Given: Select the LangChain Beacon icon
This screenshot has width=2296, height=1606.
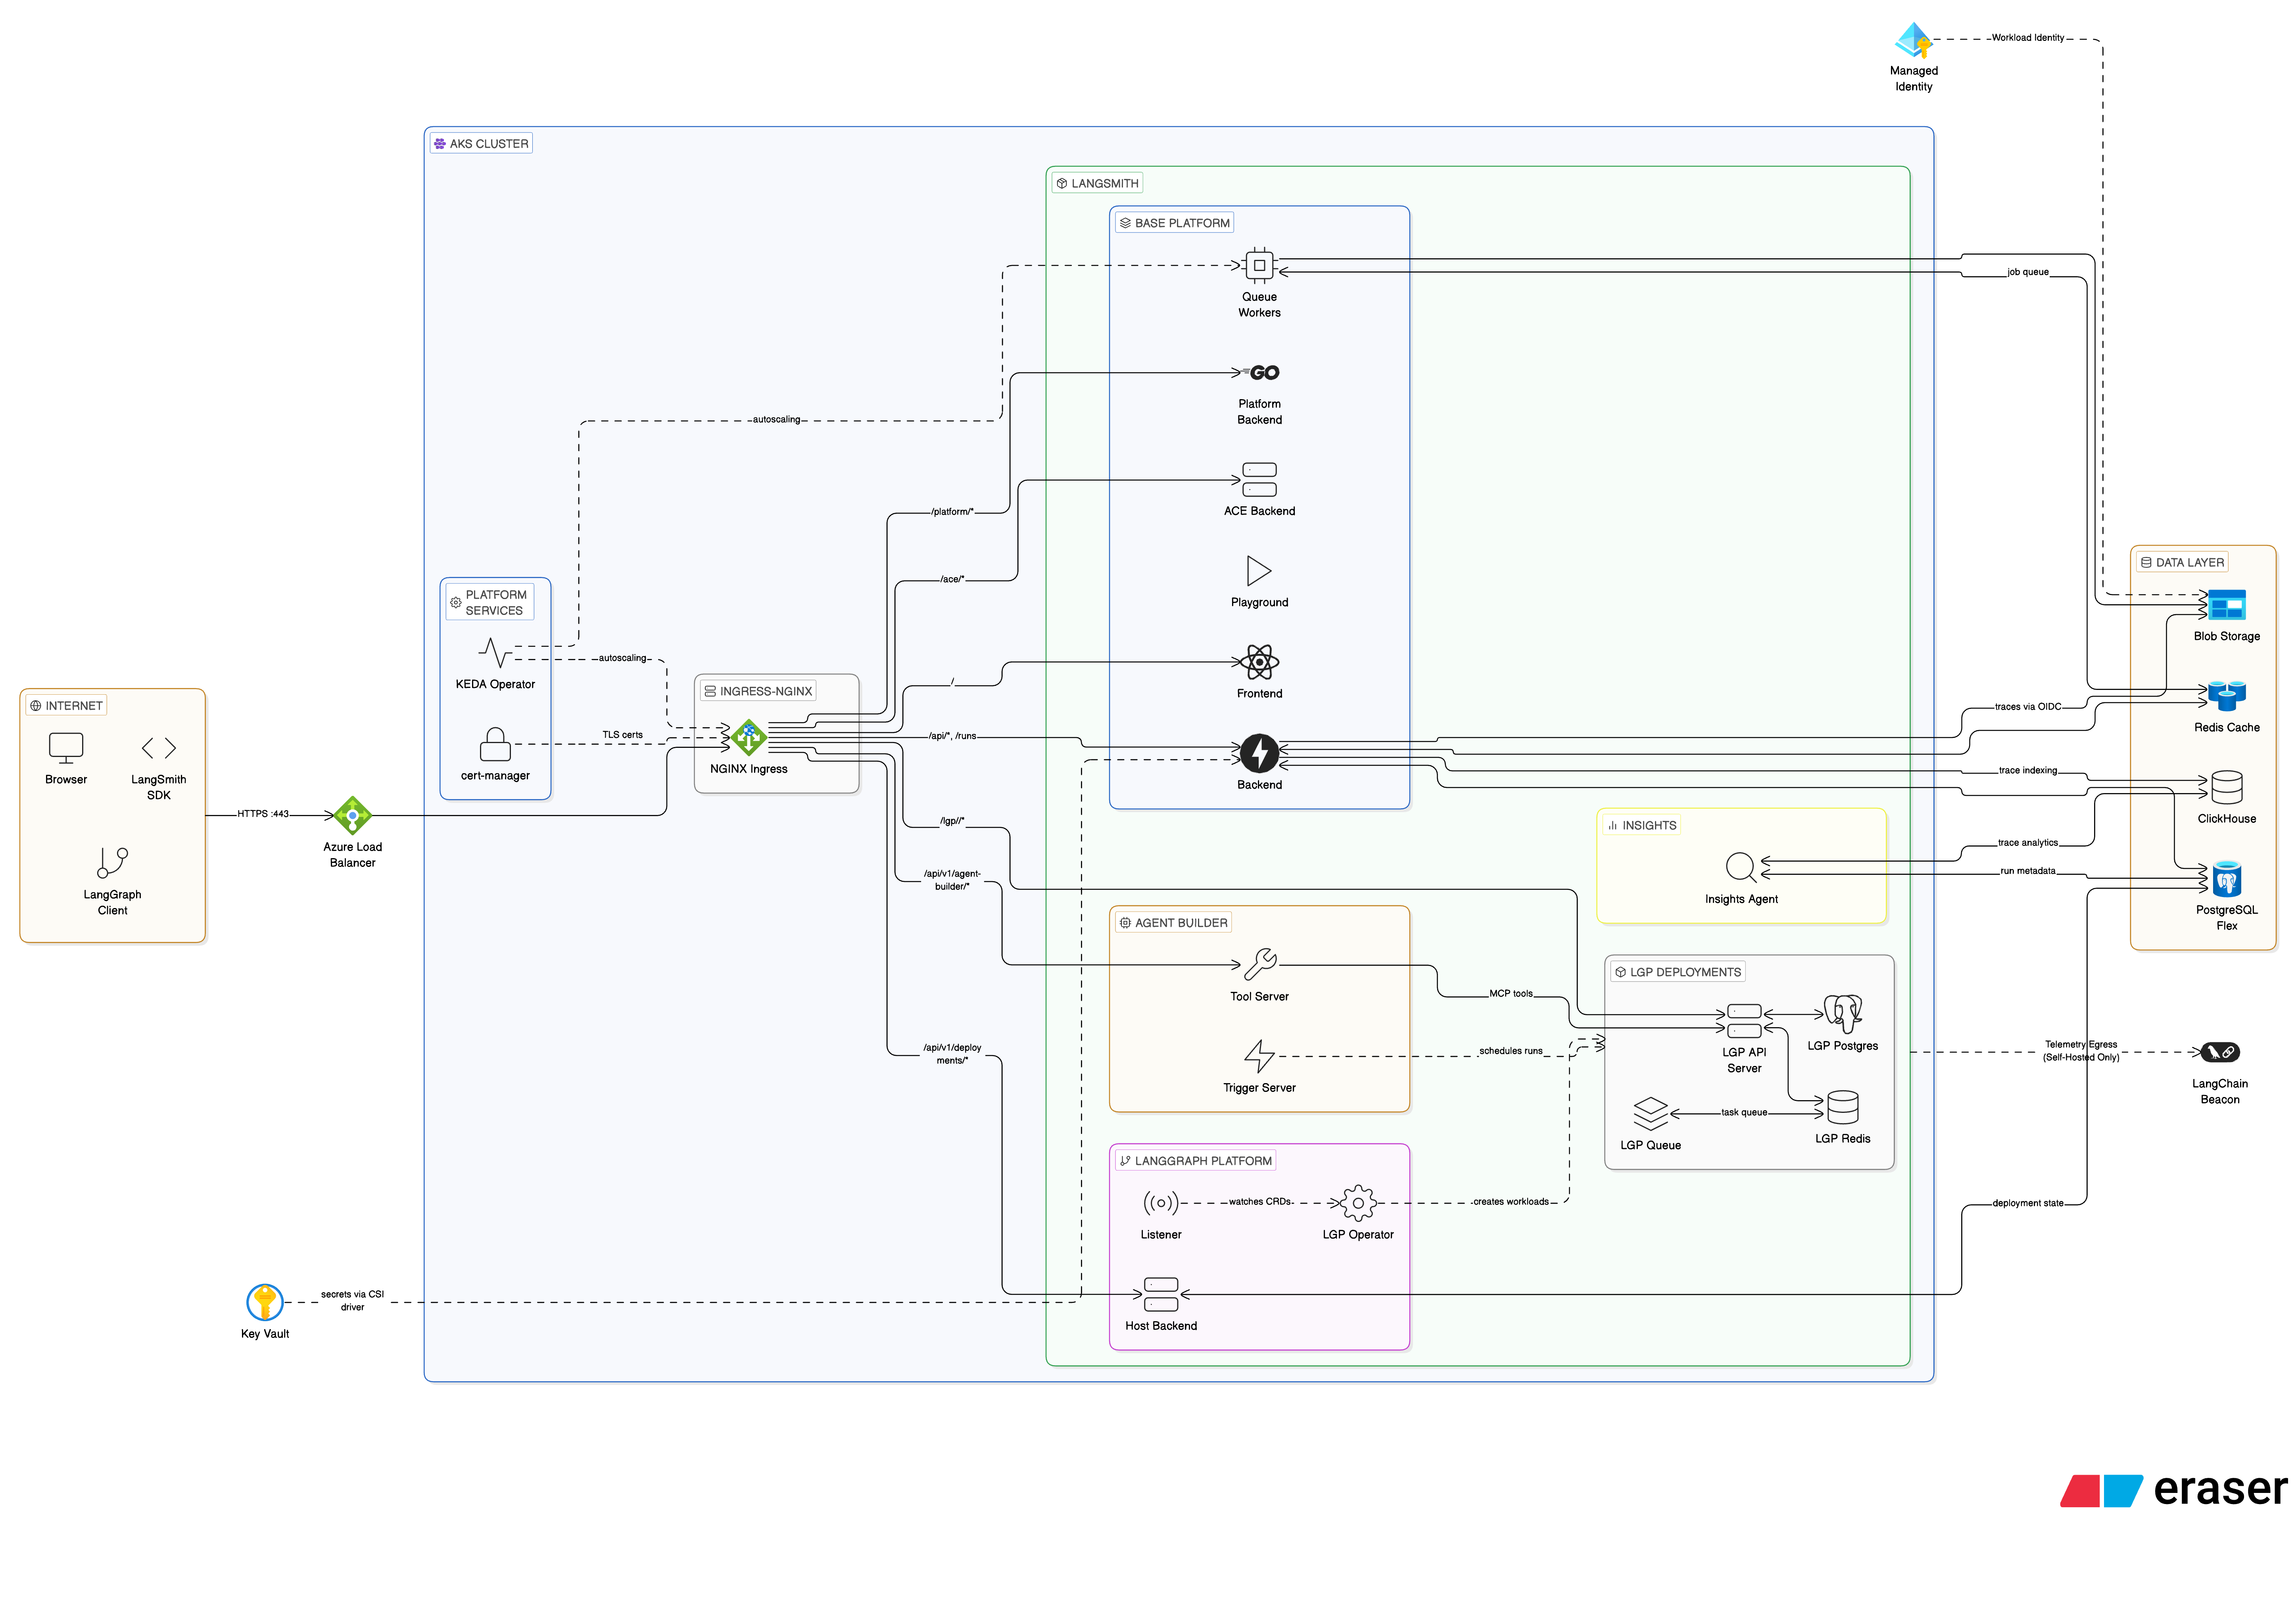Looking at the screenshot, I should click(x=2219, y=1052).
